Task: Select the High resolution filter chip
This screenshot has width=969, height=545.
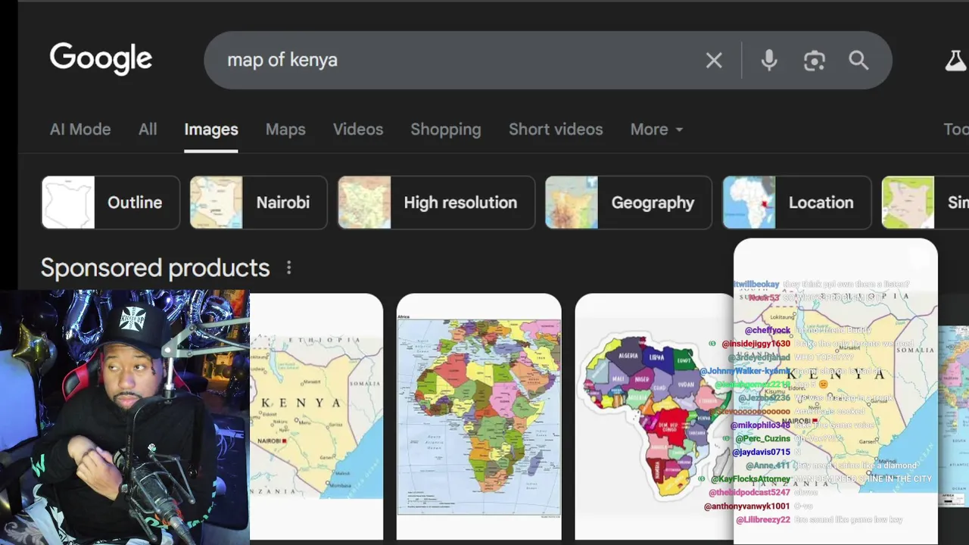Action: [x=436, y=203]
